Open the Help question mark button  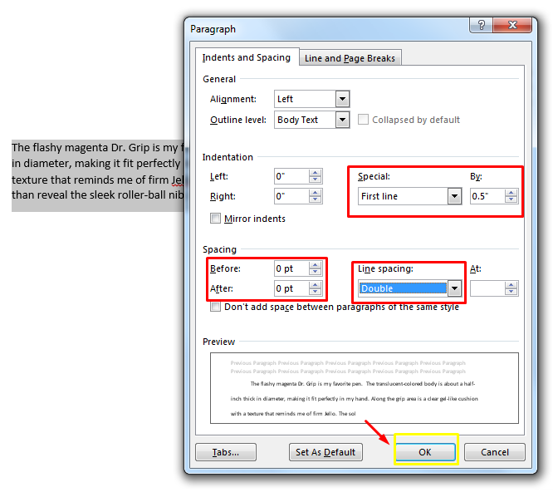(x=481, y=25)
